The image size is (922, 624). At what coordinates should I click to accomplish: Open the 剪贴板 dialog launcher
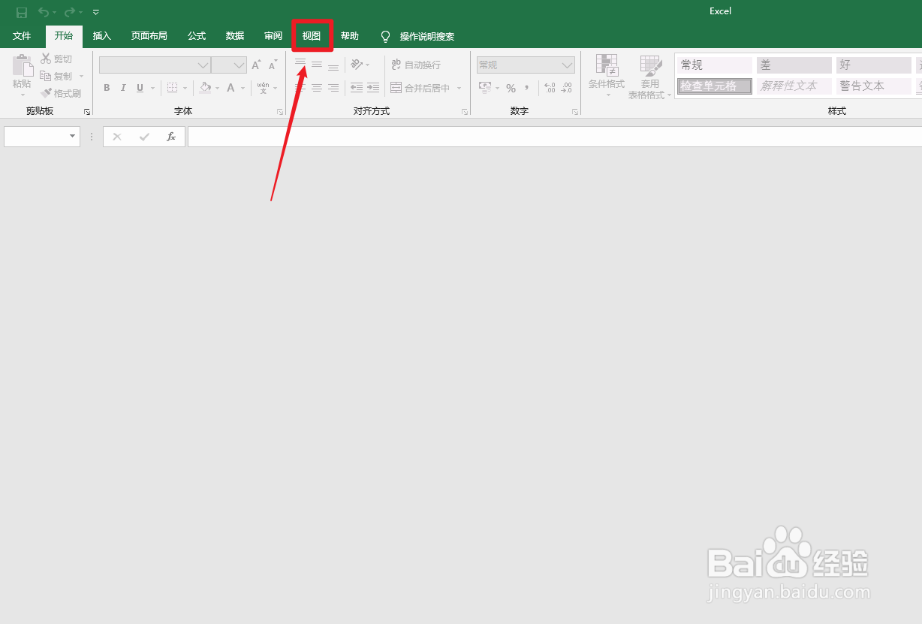coord(87,112)
